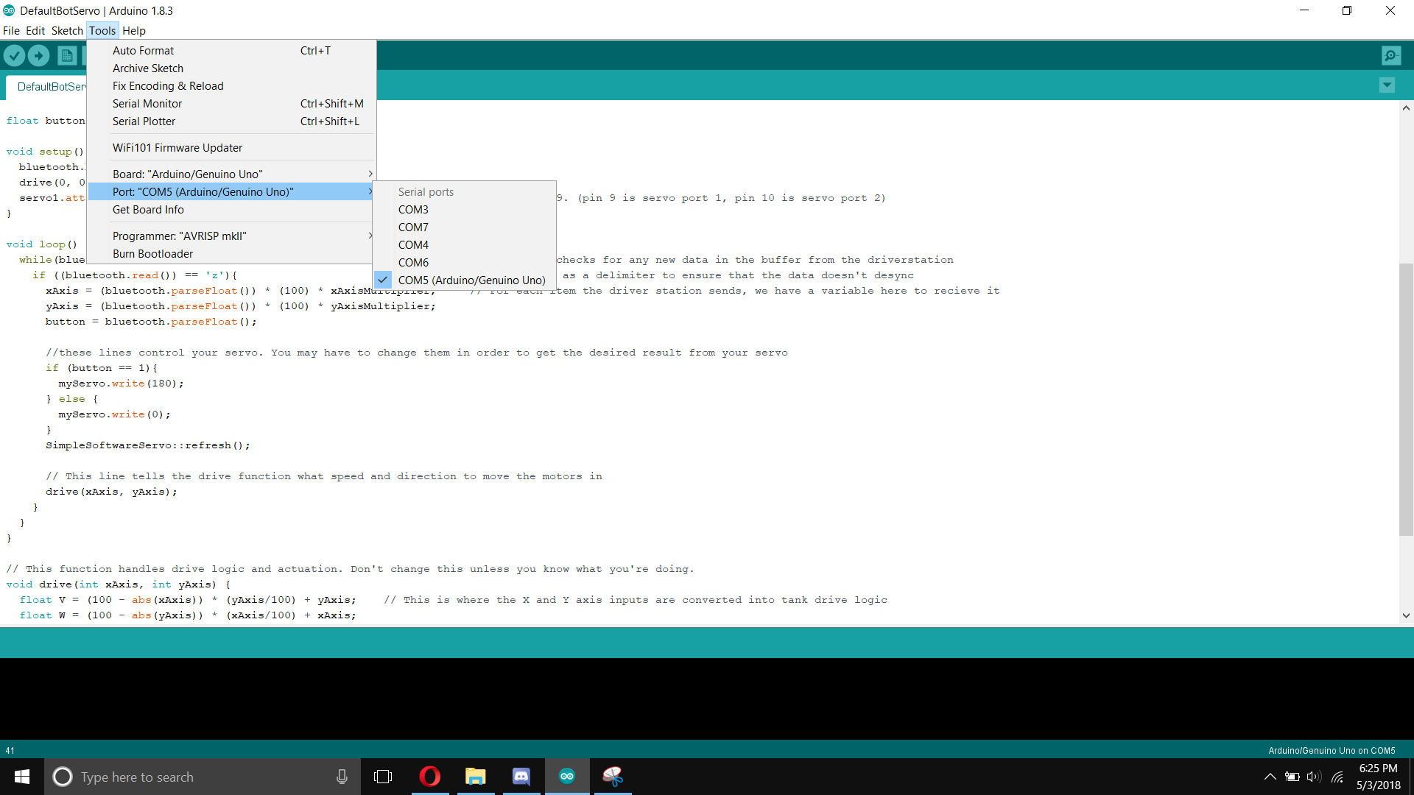The image size is (1414, 795).
Task: Open the clock showing 6:25 PM
Action: 1378,777
